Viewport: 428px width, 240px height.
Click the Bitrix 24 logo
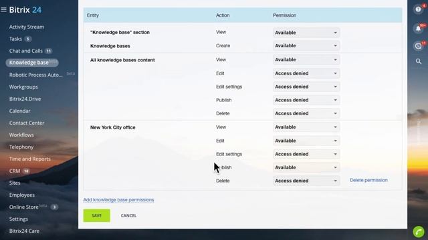coord(25,10)
